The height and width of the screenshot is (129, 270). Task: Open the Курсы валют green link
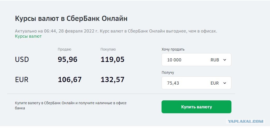(28, 36)
